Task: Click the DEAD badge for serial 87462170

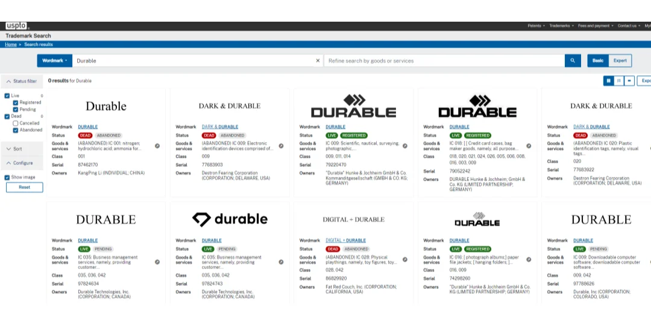Action: (85, 135)
